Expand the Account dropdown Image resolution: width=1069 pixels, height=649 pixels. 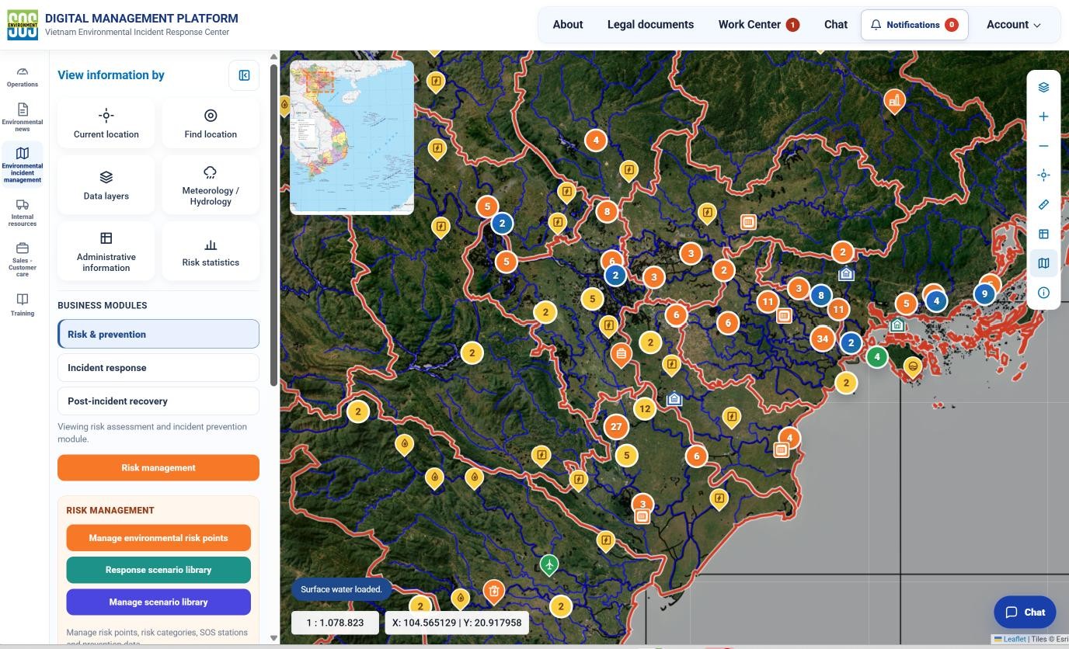click(x=1013, y=25)
